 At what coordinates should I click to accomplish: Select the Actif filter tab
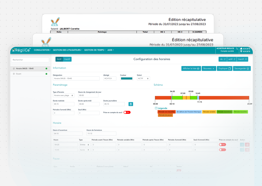click(x=59, y=59)
